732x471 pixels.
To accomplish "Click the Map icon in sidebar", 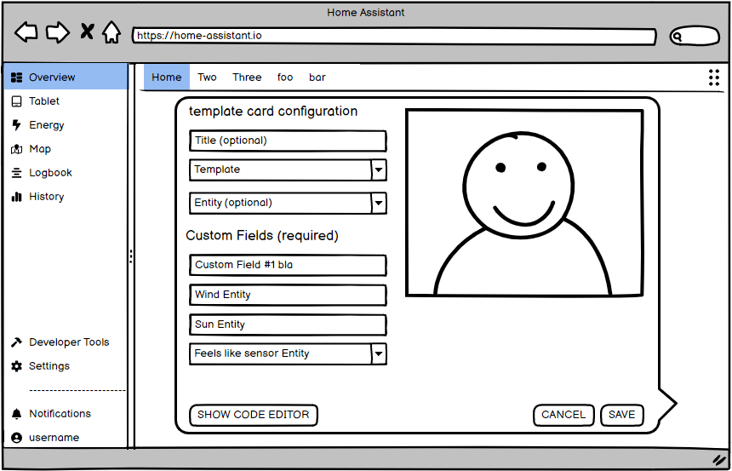I will pyautogui.click(x=16, y=149).
